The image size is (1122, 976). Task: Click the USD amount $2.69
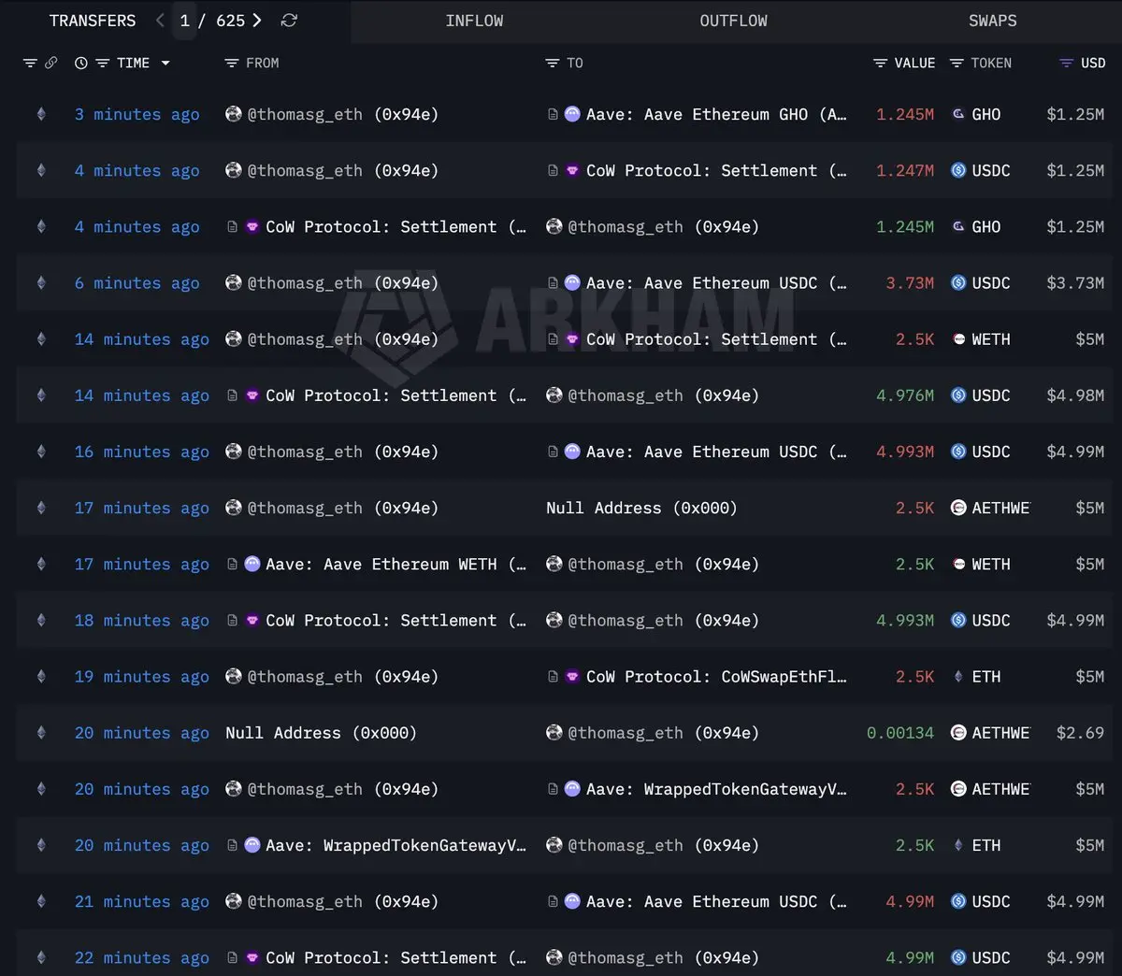[x=1080, y=733]
